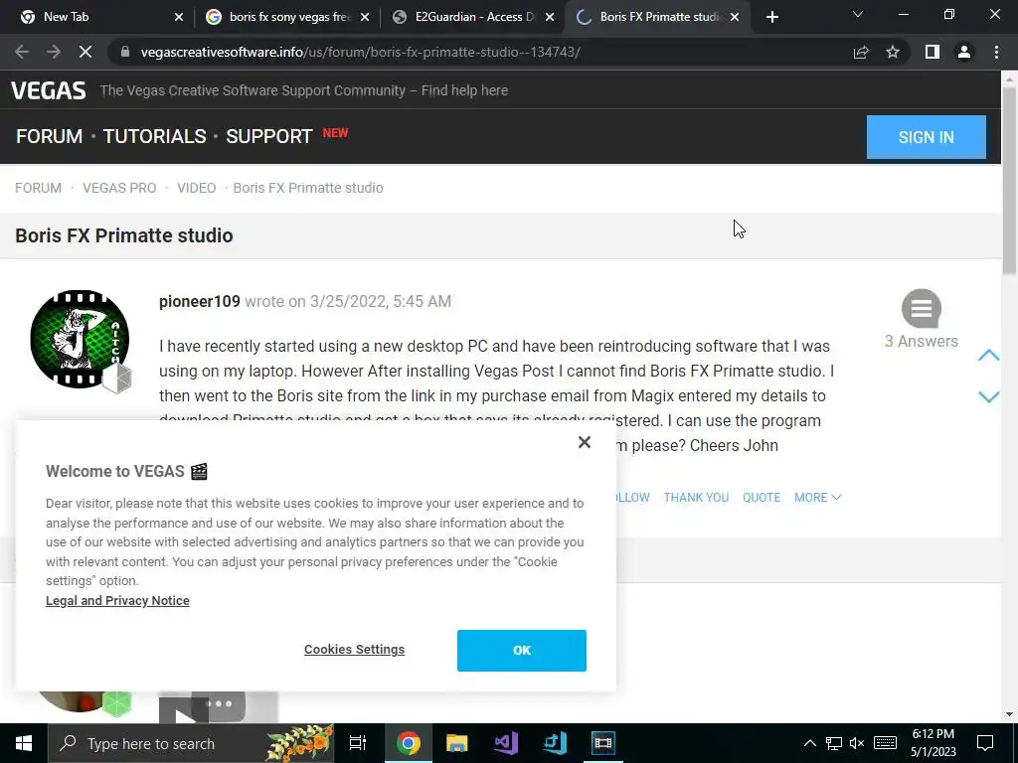View site security lock information

pyautogui.click(x=125, y=52)
